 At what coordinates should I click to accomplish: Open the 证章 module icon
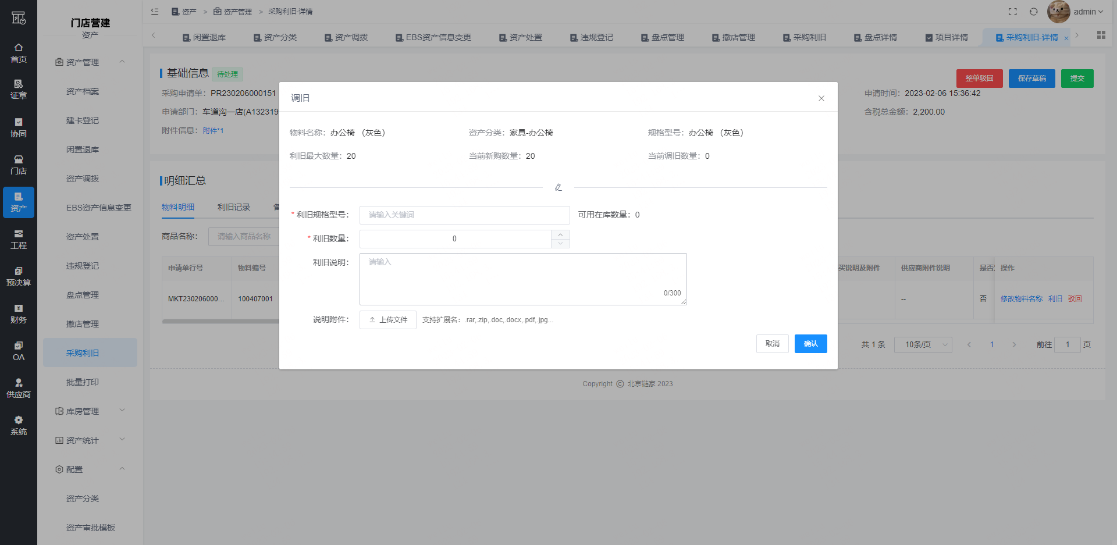[x=19, y=89]
